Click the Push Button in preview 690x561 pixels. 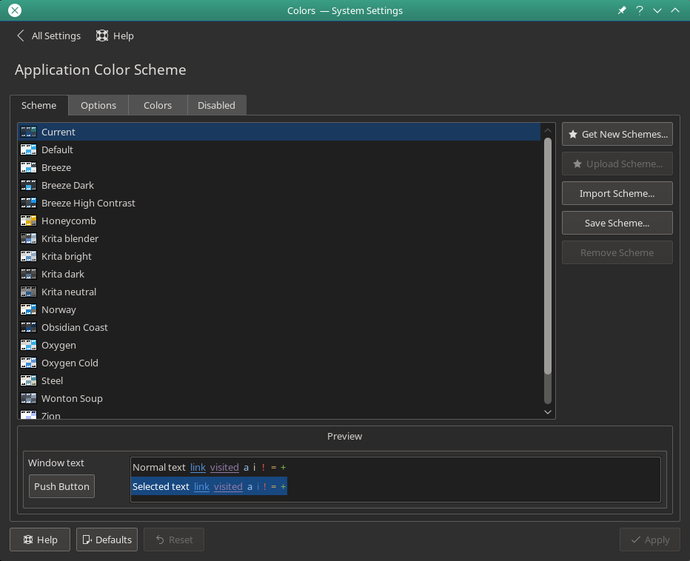tap(61, 486)
